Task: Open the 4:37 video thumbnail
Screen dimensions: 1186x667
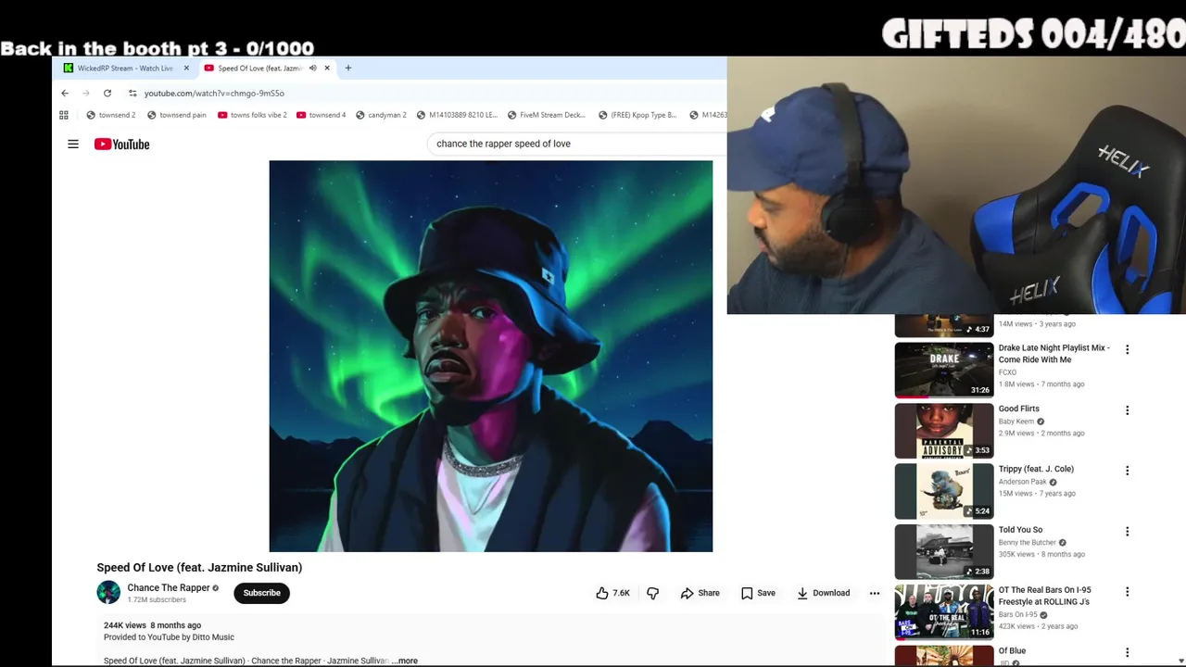Action: [x=943, y=325]
